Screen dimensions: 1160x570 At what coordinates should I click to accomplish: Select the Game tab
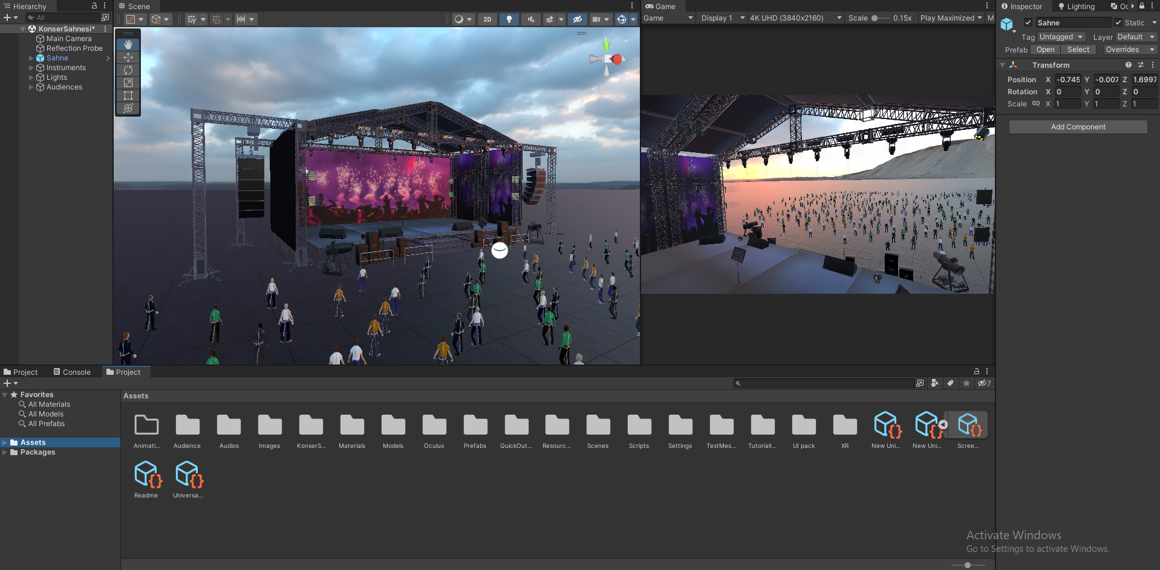point(660,6)
